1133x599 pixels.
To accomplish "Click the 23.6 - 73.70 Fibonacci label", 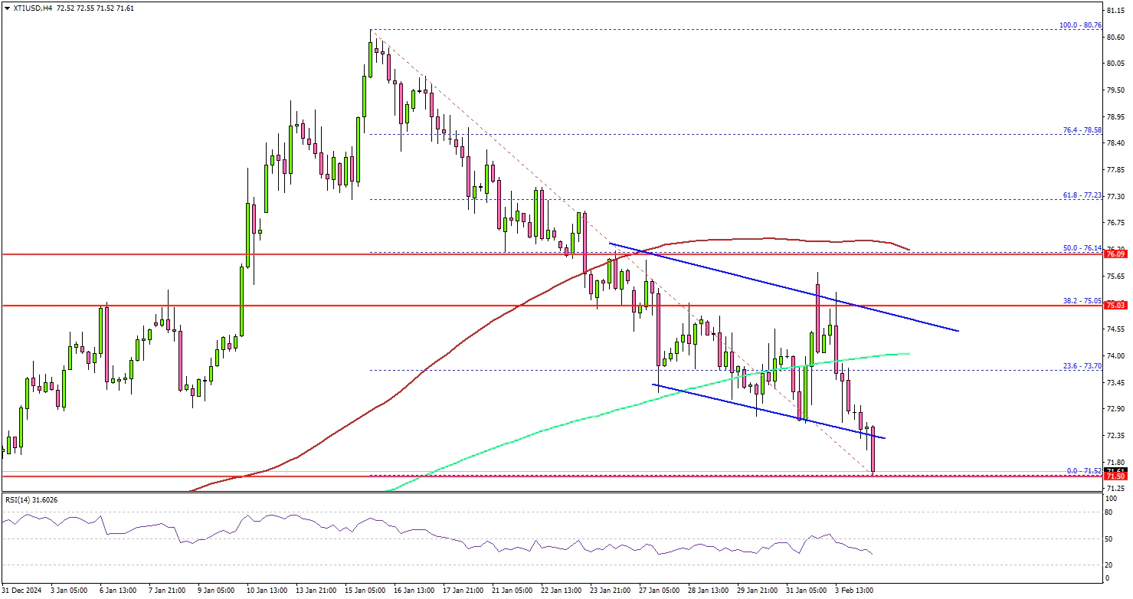I will pyautogui.click(x=1079, y=366).
